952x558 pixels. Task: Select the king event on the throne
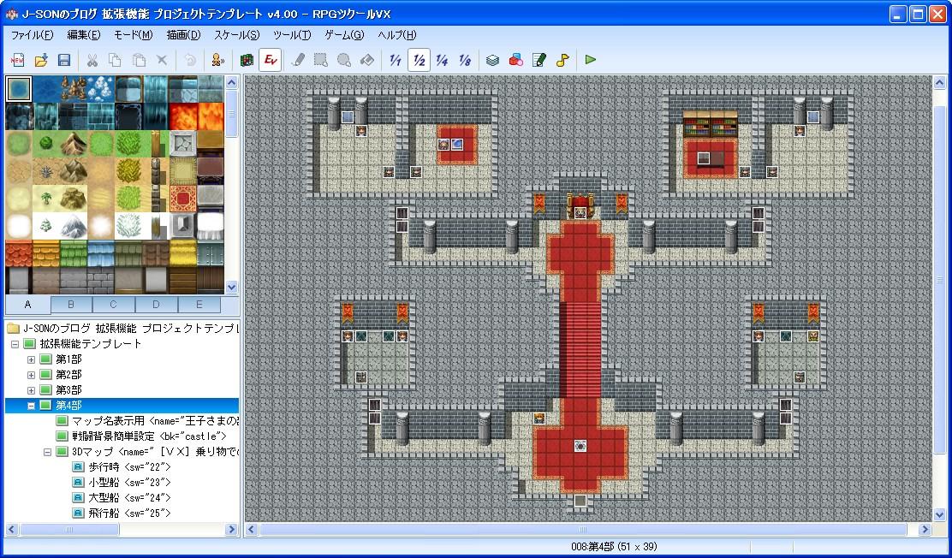click(580, 212)
